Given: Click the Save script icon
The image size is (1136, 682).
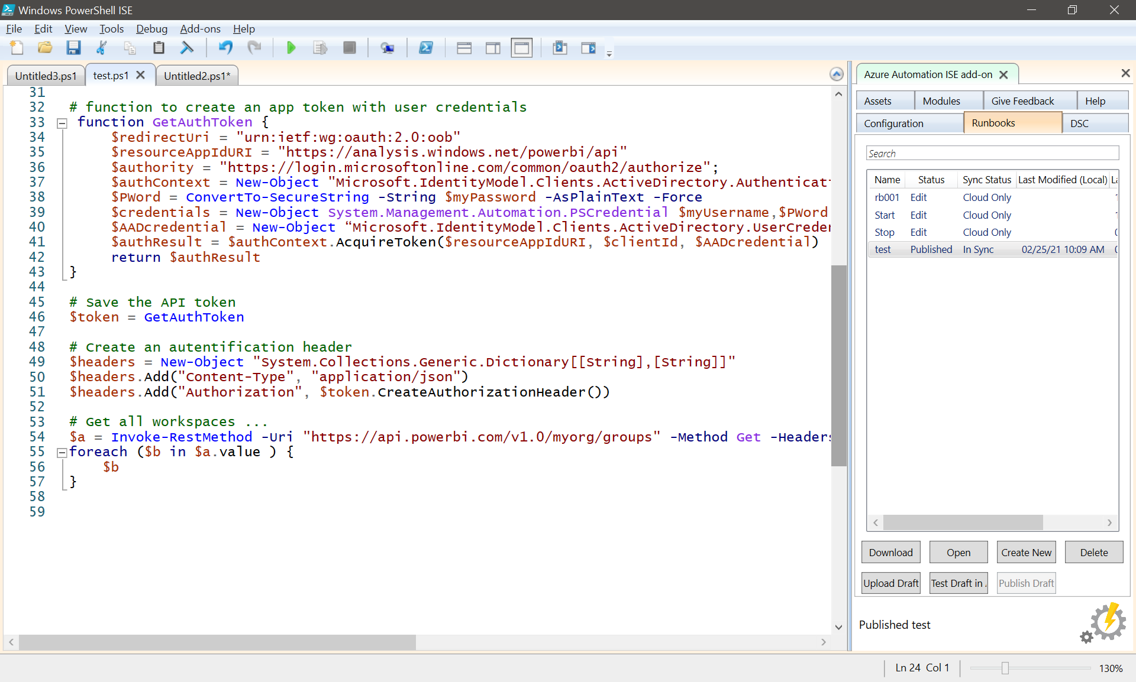Looking at the screenshot, I should (x=73, y=48).
